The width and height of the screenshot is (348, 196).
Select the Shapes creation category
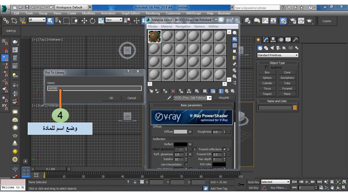pyautogui.click(x=266, y=48)
